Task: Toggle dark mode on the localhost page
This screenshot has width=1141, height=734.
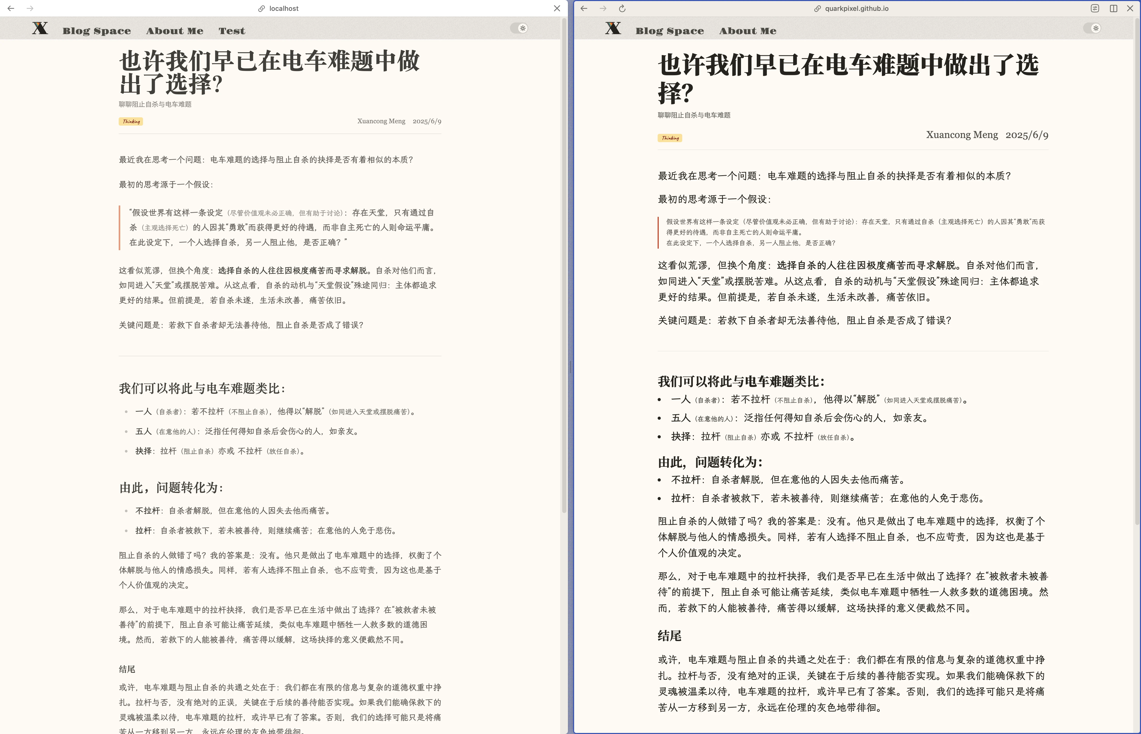Action: point(519,28)
